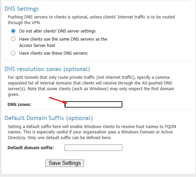Click the Save Settings button
The image size is (196, 177).
pos(65,163)
